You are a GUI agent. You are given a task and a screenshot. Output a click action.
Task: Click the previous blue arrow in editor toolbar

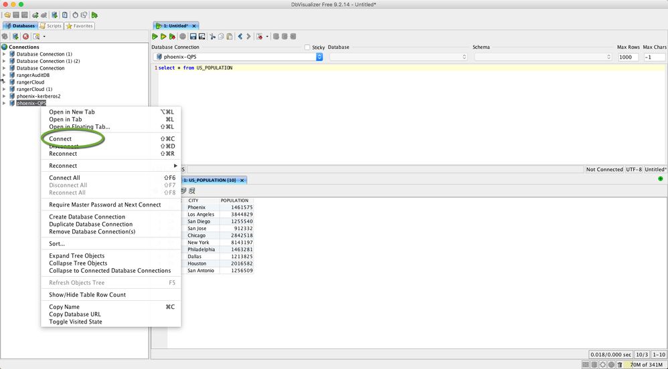tap(240, 36)
